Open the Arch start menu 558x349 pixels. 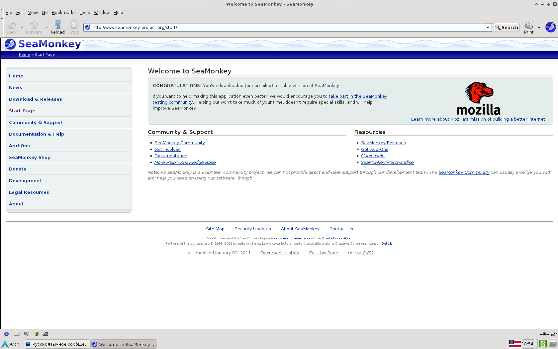point(11,344)
